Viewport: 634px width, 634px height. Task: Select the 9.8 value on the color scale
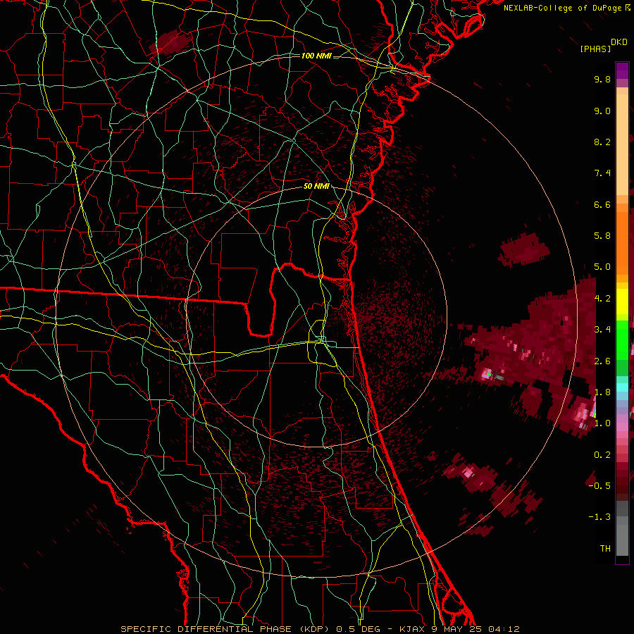tap(602, 79)
